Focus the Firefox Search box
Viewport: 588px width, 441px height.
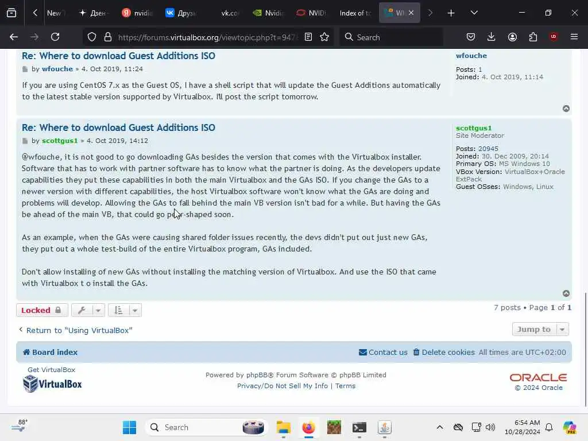pyautogui.click(x=391, y=37)
